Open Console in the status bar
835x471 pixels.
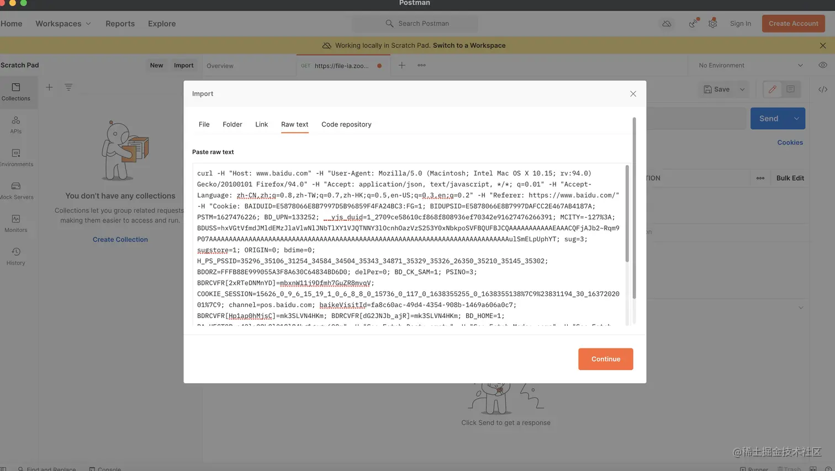(105, 468)
